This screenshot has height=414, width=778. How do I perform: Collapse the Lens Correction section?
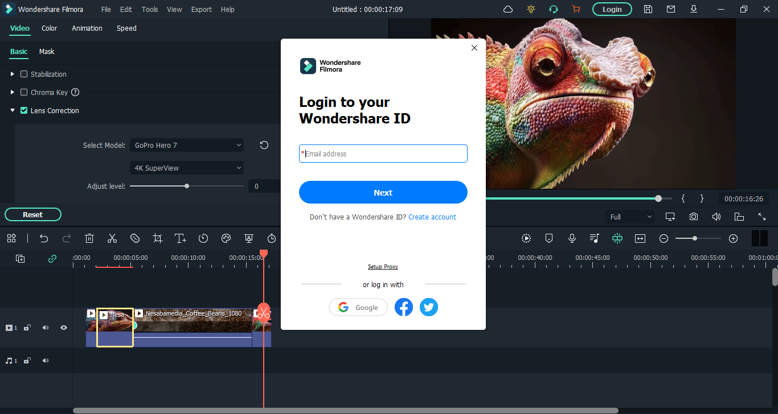coord(13,111)
